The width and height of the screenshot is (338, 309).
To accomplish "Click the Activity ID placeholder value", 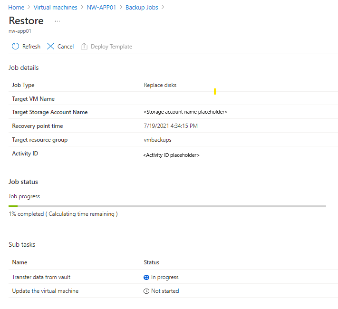I will pos(171,155).
